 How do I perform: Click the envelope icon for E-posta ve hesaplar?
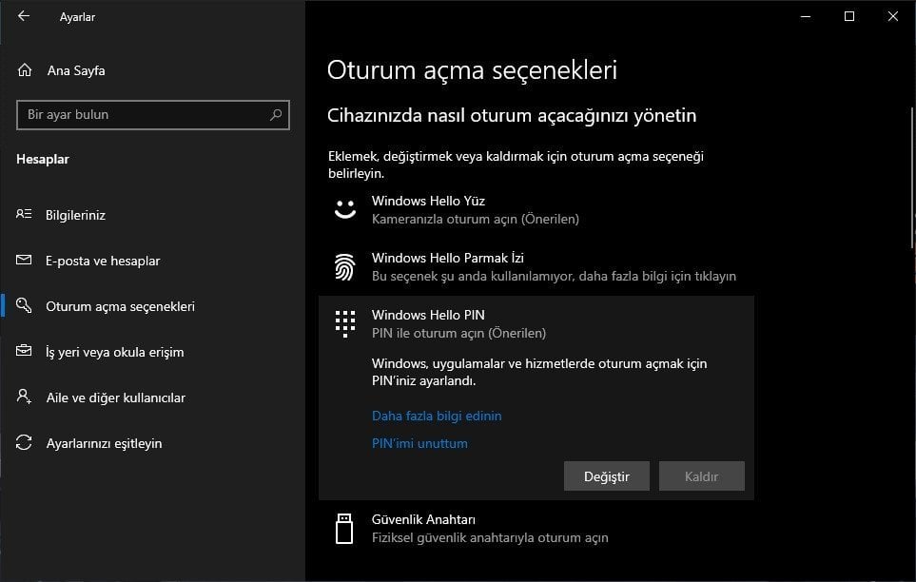click(x=24, y=260)
